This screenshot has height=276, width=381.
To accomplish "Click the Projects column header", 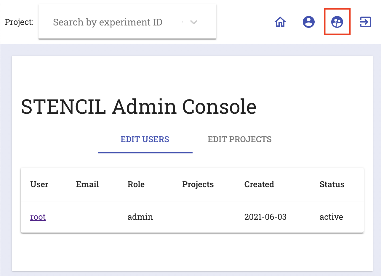I will [x=198, y=184].
